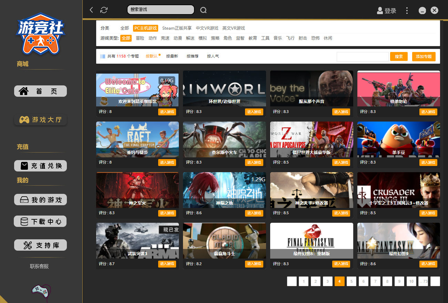The height and width of the screenshot is (303, 448).
Task: Open the 查尔斯小火车 game thumbnail
Action: (224, 139)
